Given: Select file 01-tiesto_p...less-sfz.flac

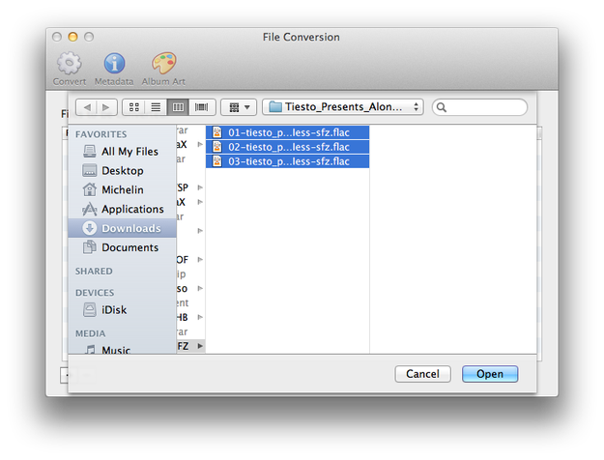Looking at the screenshot, I should click(287, 132).
